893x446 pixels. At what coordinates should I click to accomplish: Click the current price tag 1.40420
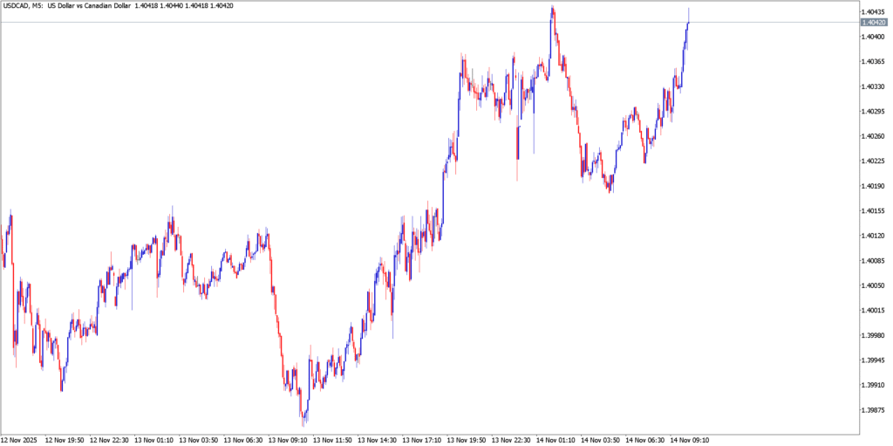coord(873,22)
